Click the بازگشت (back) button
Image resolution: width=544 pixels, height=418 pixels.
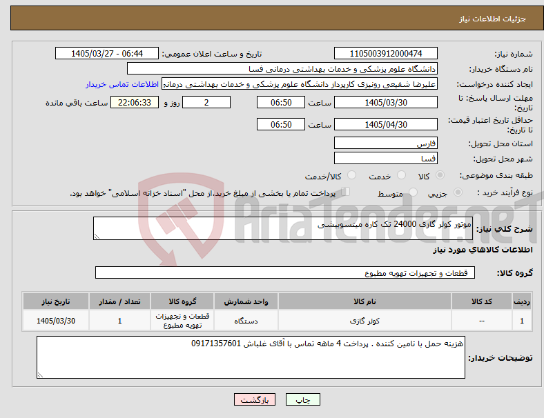pos(255,399)
